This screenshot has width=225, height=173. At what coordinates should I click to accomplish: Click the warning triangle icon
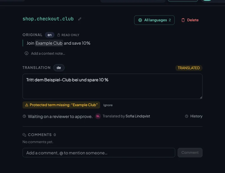point(27,105)
